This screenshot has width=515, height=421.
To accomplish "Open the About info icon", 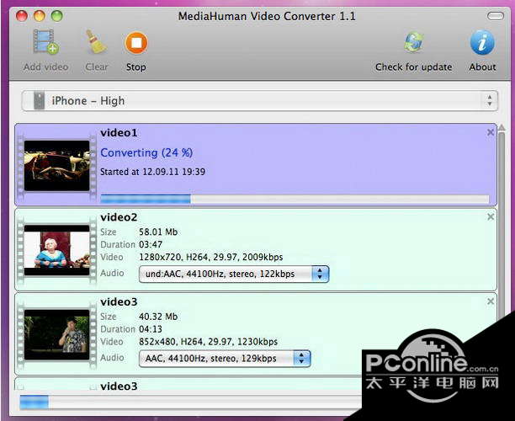I will coord(482,42).
